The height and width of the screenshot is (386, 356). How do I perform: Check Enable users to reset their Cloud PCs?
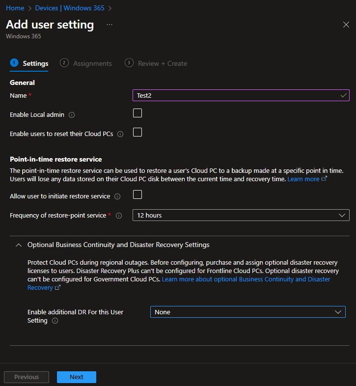click(137, 132)
